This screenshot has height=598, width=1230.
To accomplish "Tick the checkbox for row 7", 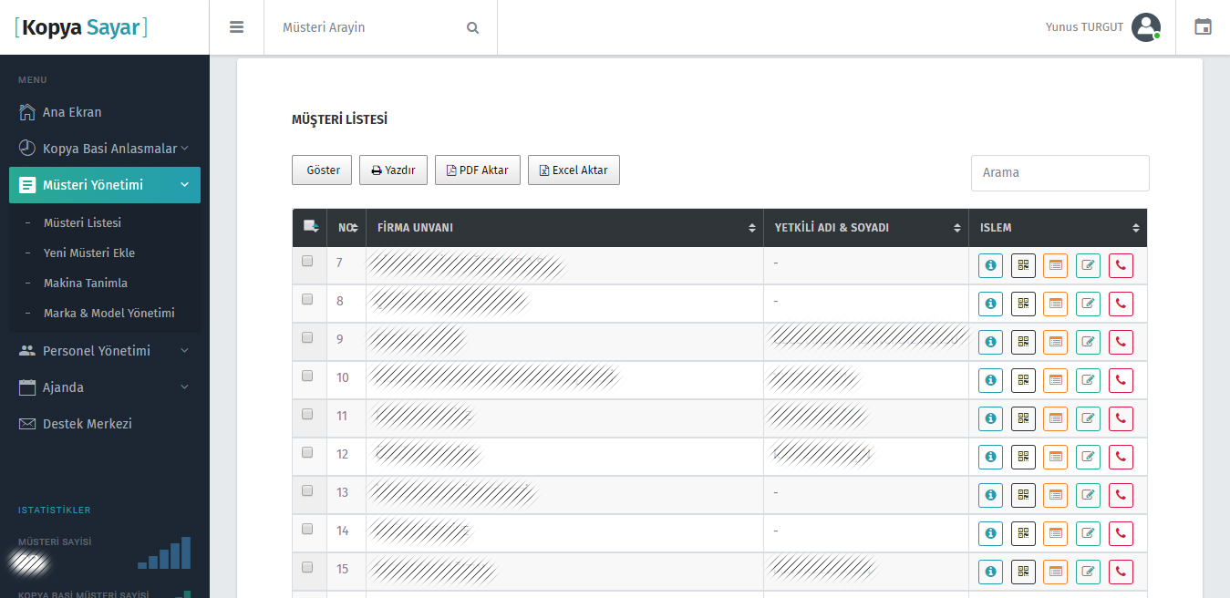I will tap(307, 261).
